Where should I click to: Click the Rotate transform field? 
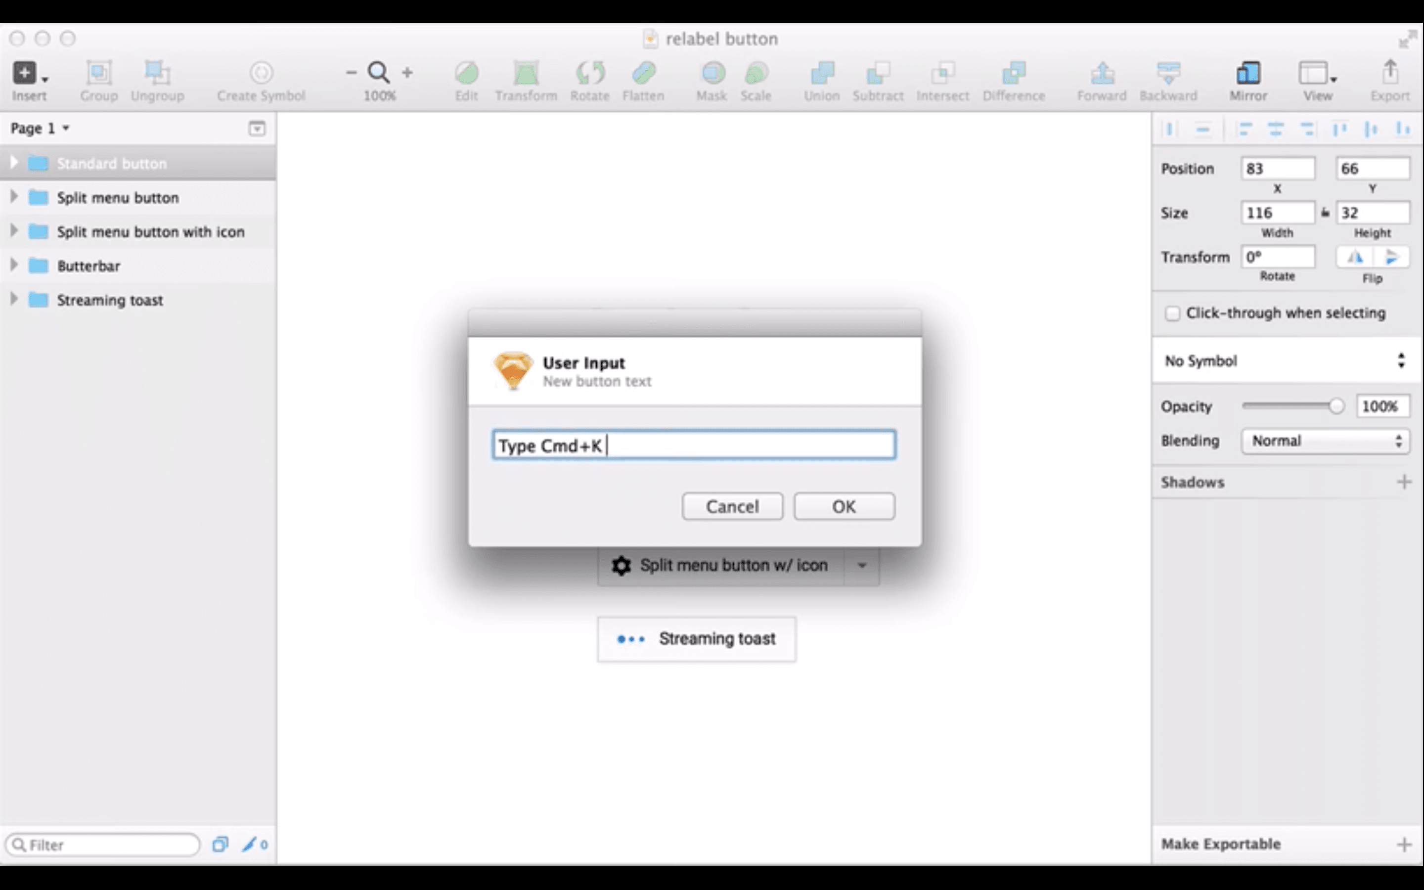point(1278,257)
